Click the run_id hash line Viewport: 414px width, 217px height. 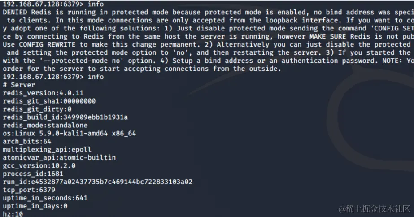pyautogui.click(x=97, y=182)
